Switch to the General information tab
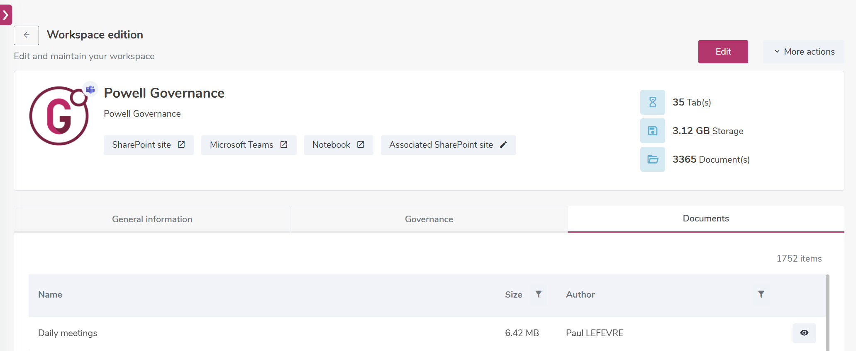 coord(152,219)
